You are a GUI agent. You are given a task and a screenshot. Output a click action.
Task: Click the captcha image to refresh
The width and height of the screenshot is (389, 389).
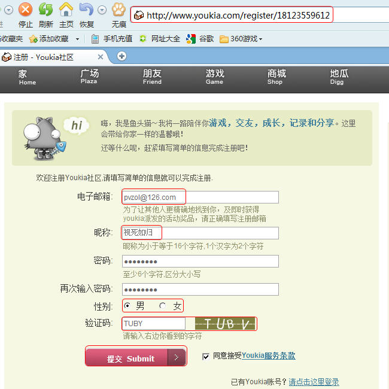[x=225, y=324]
